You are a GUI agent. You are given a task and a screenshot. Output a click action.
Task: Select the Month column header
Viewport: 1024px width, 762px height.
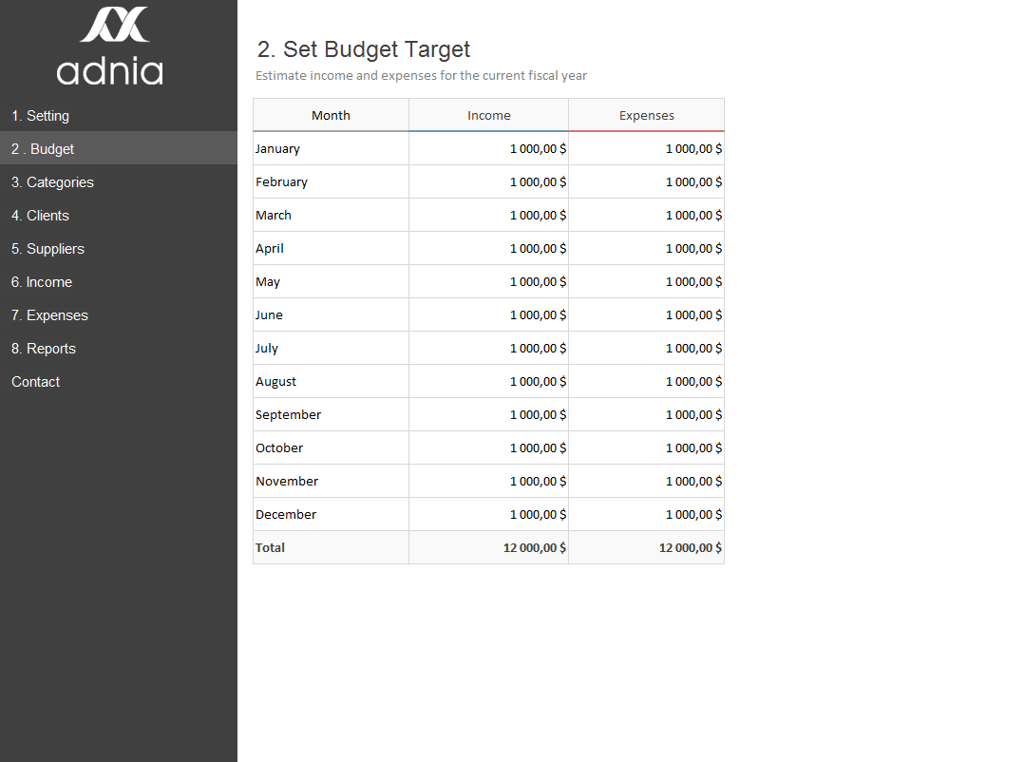(332, 115)
